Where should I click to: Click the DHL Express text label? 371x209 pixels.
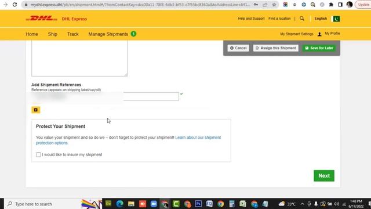click(74, 19)
